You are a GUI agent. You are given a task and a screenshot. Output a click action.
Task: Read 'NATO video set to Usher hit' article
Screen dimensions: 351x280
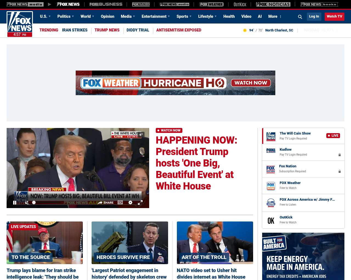click(x=211, y=273)
